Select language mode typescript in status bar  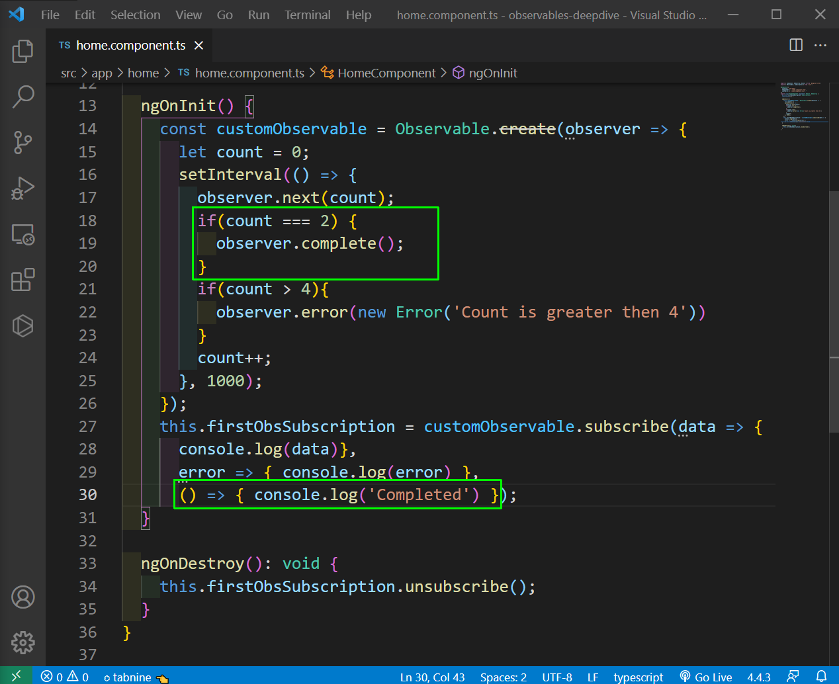pos(638,677)
